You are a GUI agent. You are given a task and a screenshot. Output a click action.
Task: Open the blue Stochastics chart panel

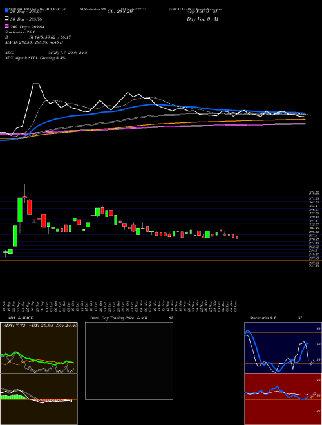283,348
